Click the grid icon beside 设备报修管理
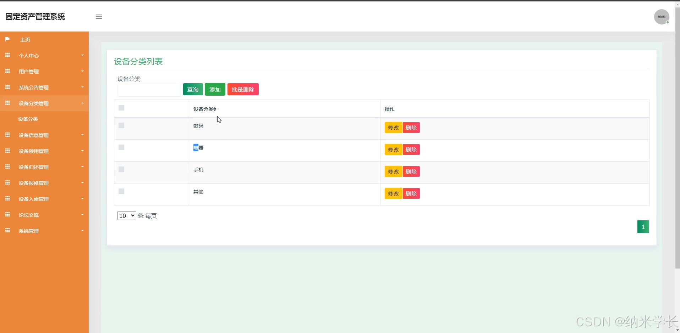680x333 pixels. tap(7, 183)
